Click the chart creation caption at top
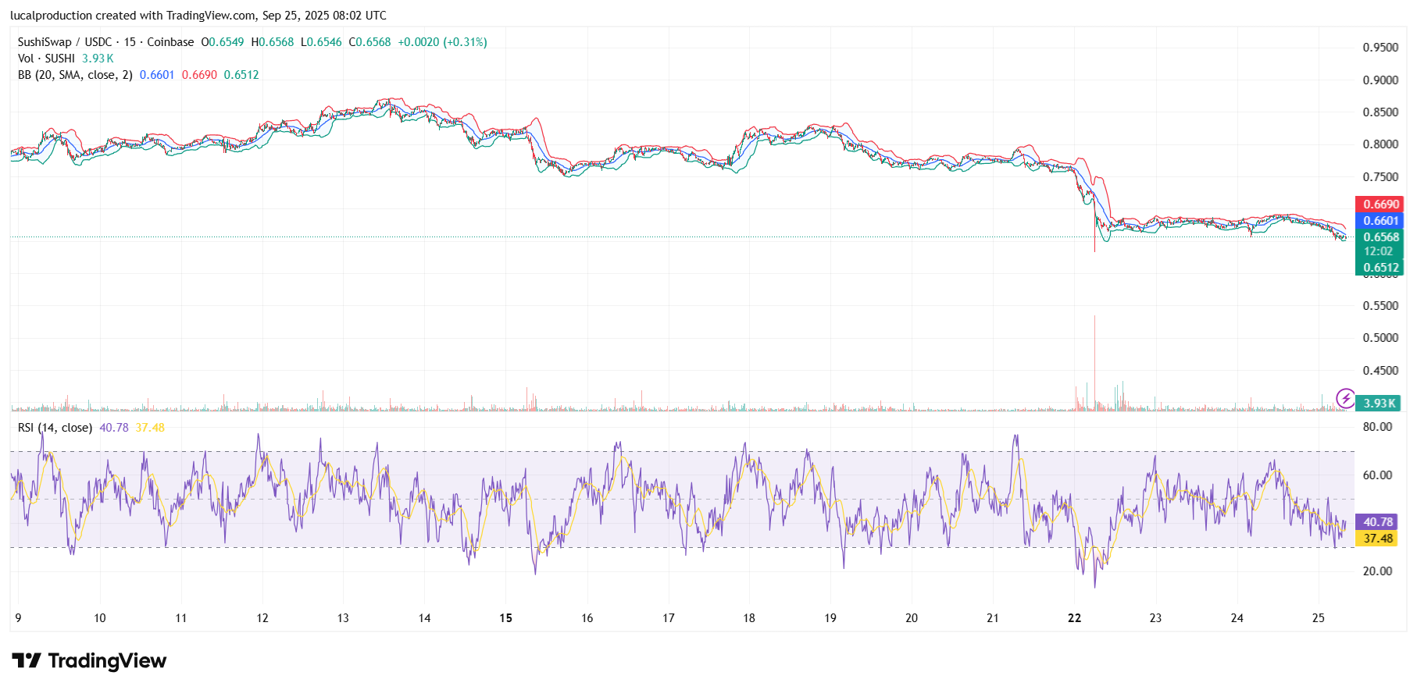 coord(198,16)
